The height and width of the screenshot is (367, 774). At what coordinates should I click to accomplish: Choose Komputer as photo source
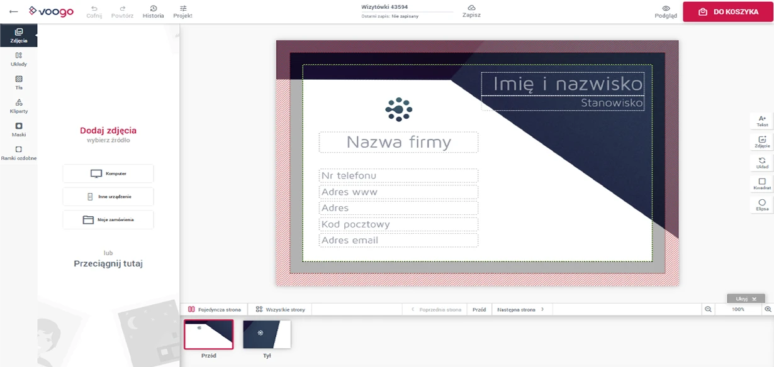tap(108, 173)
